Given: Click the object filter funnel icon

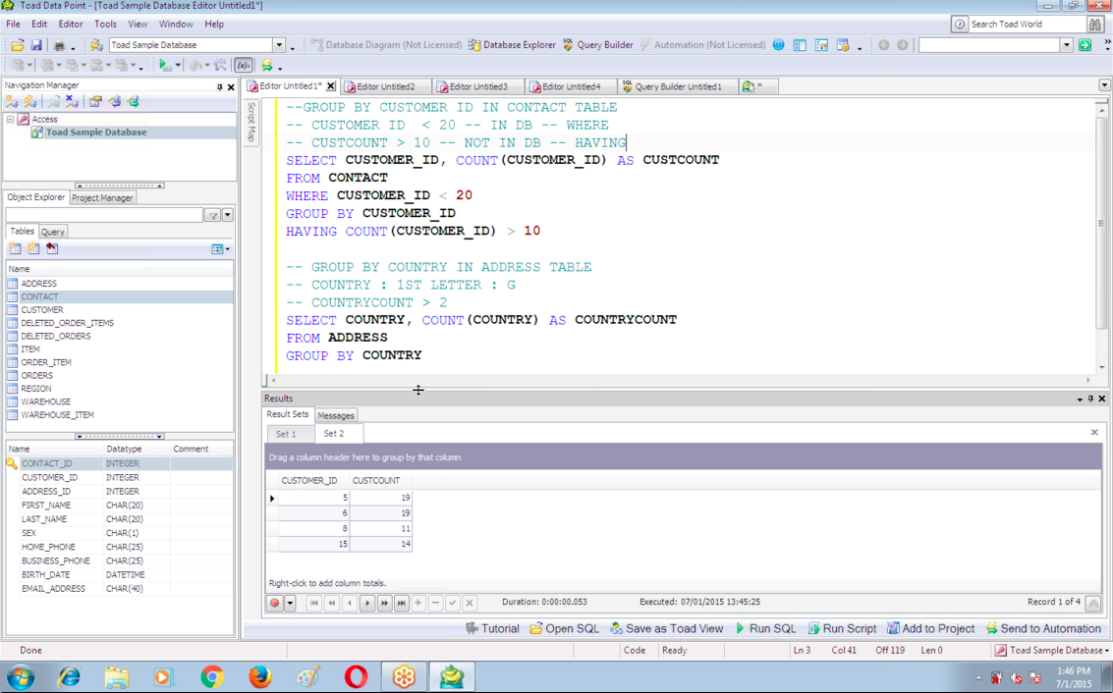Looking at the screenshot, I should click(x=212, y=215).
